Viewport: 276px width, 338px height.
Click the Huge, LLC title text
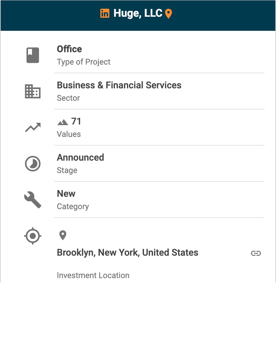click(x=138, y=13)
